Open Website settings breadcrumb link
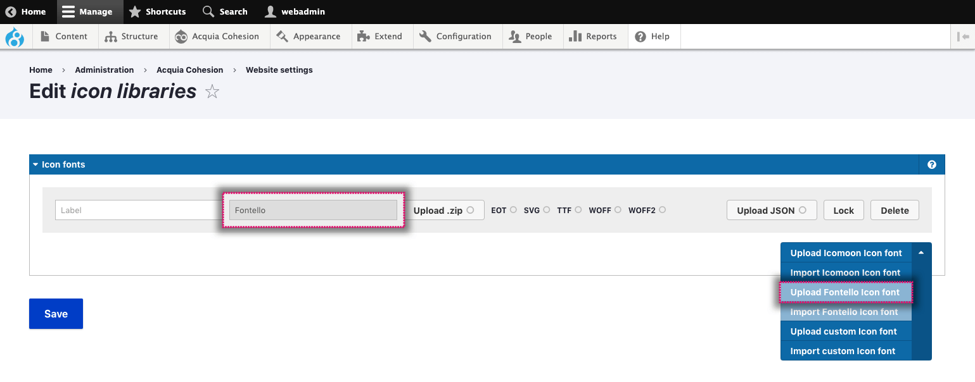 pos(279,70)
